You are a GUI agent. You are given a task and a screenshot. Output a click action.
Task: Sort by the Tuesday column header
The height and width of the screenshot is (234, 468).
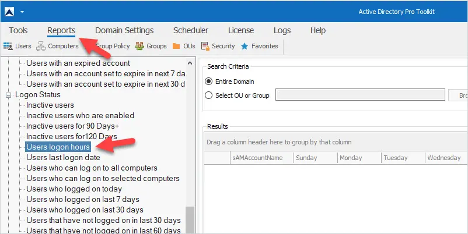pyautogui.click(x=404, y=158)
